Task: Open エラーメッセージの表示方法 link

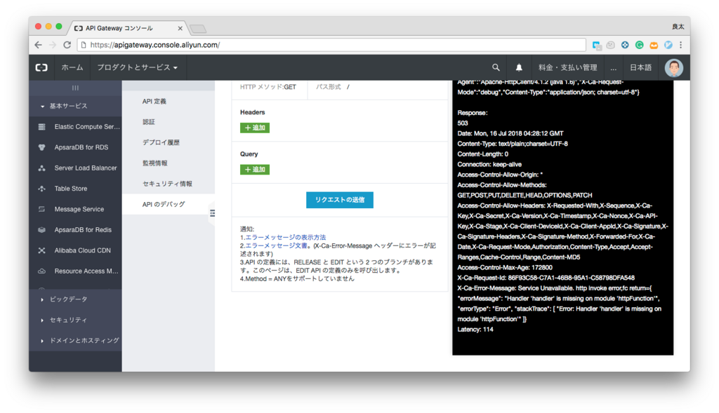Action: pyautogui.click(x=285, y=237)
